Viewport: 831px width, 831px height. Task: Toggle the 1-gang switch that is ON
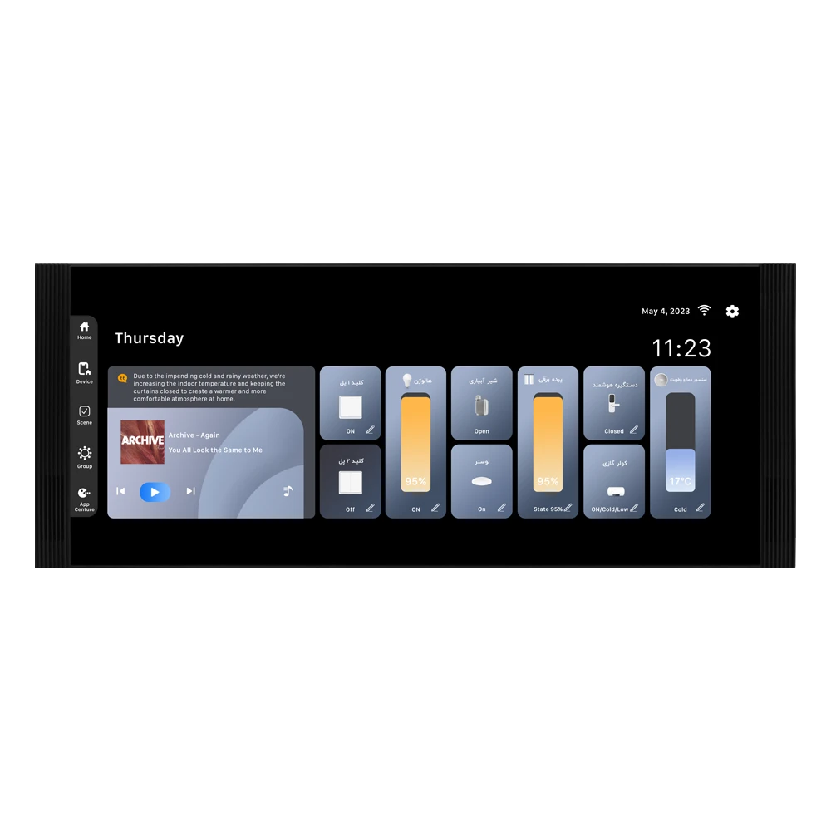350,407
